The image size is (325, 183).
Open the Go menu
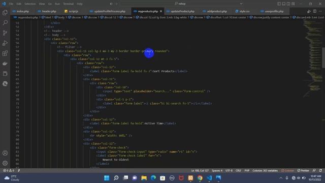(x=50, y=4)
